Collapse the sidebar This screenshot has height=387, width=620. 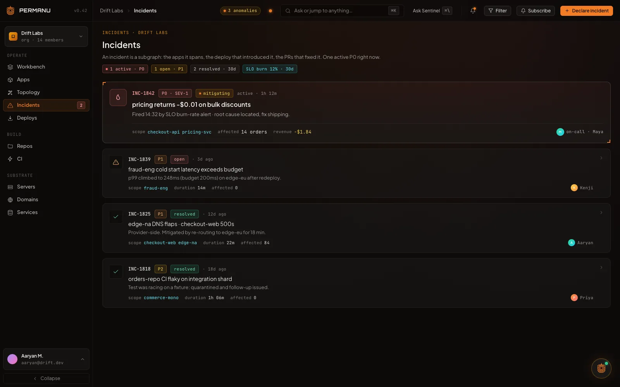(x=46, y=378)
